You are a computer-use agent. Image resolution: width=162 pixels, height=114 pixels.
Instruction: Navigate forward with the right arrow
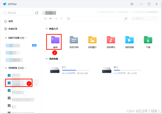click(x=56, y=18)
